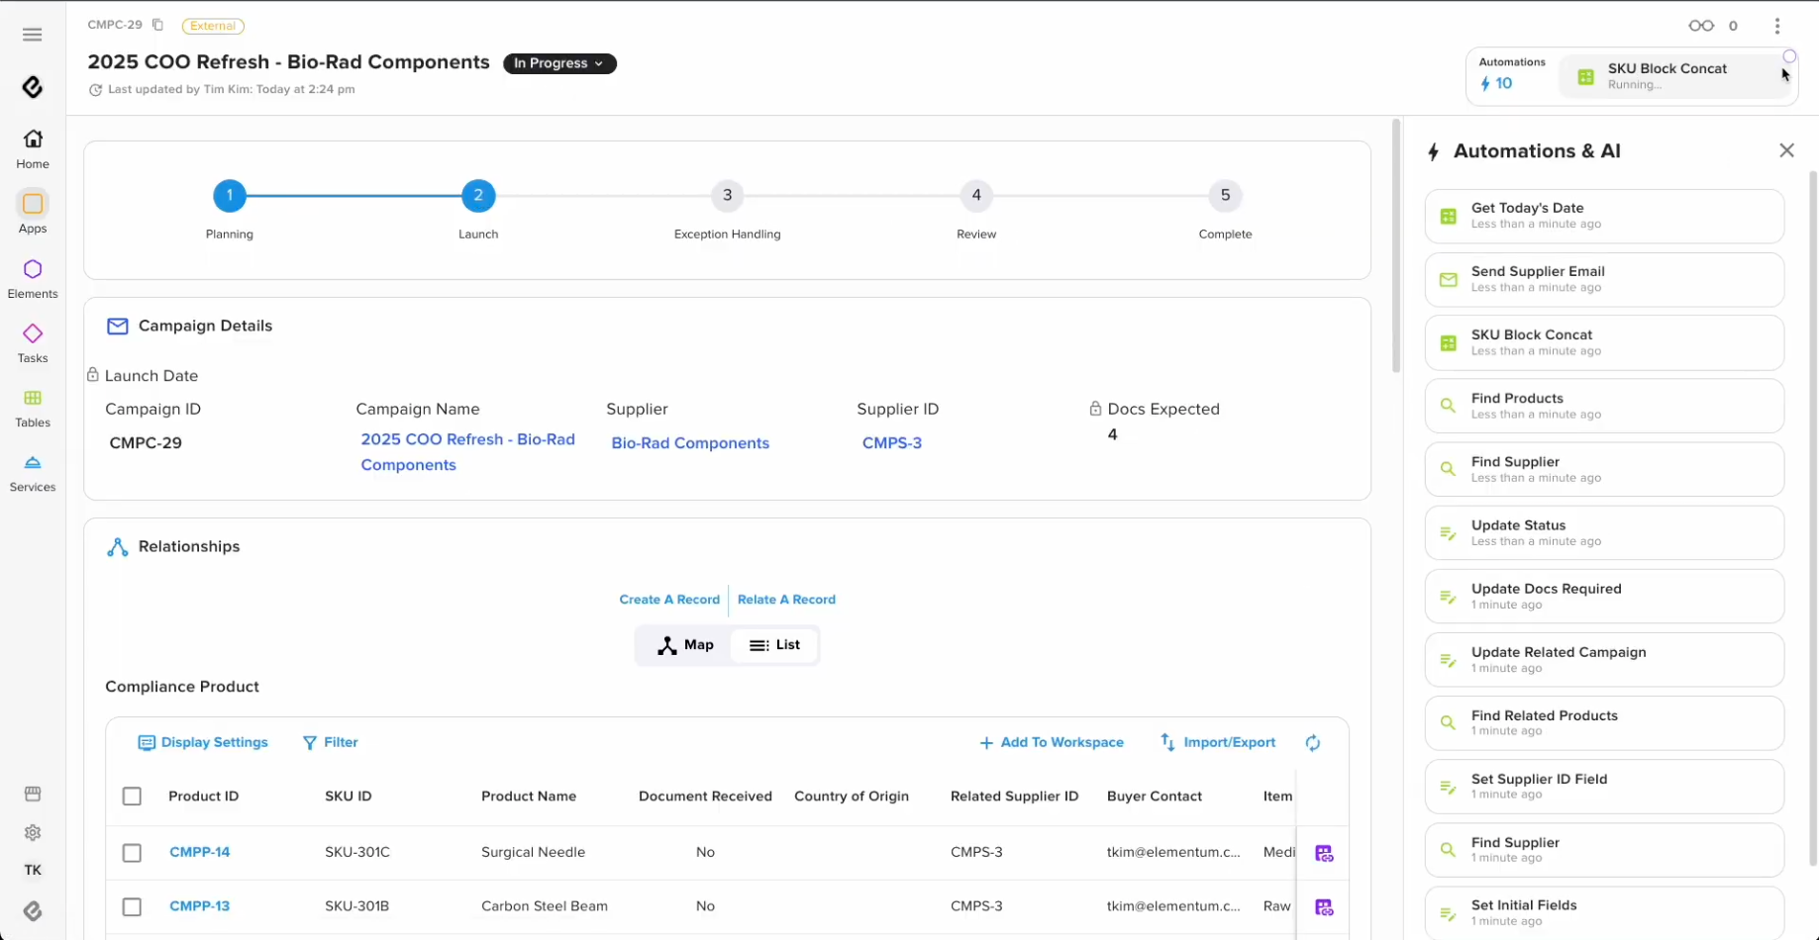This screenshot has height=940, width=1819.
Task: Click Add To Workspace button
Action: pos(1052,743)
